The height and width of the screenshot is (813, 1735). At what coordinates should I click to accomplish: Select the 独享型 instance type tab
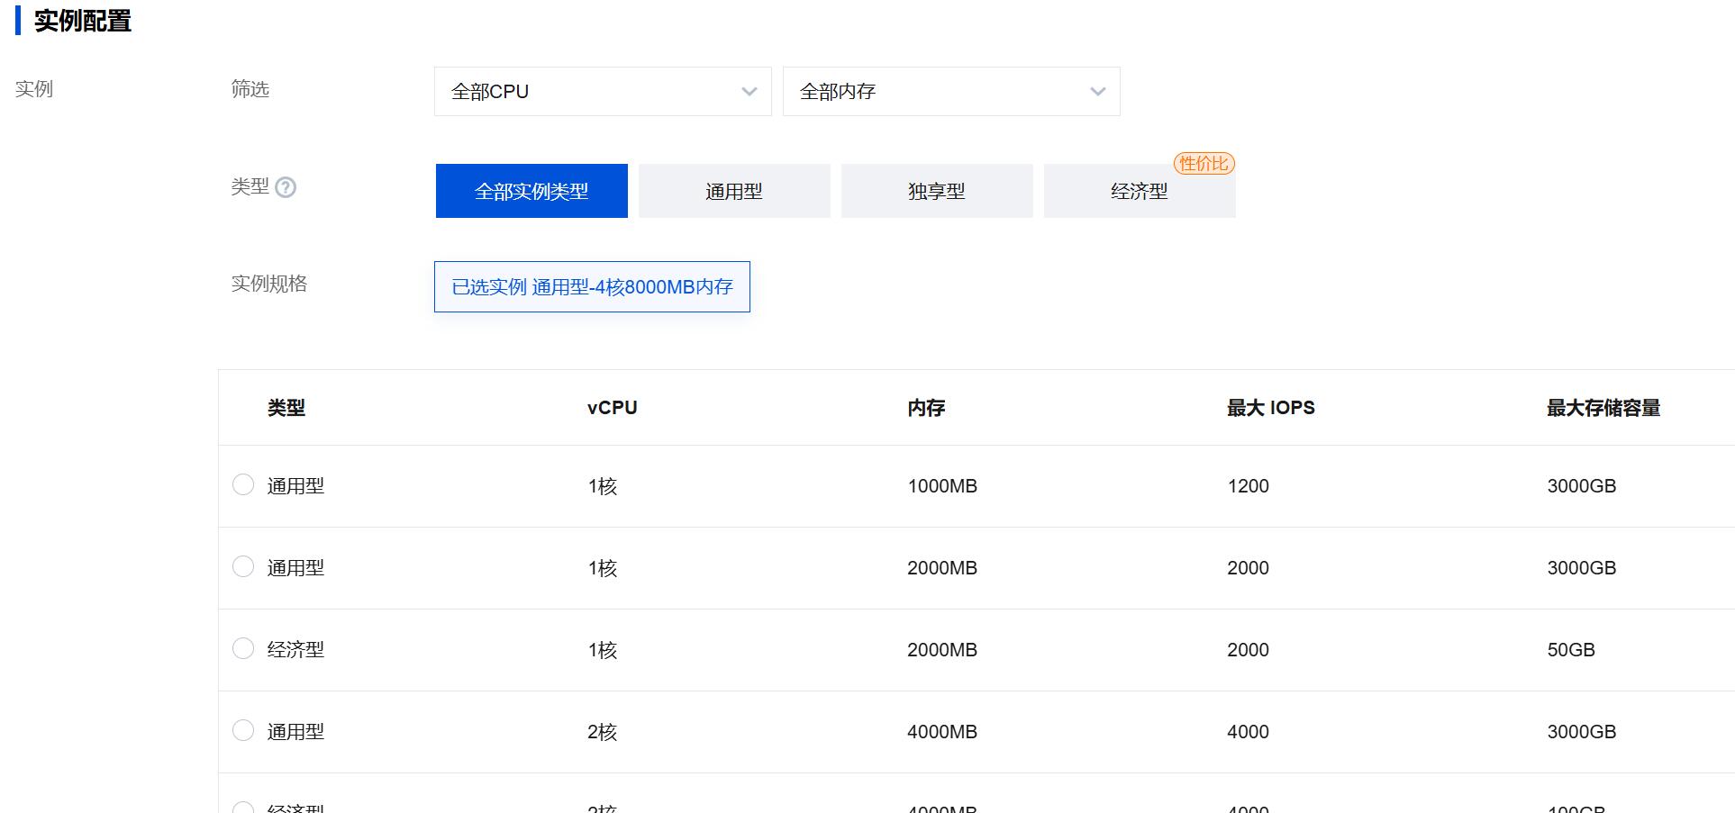click(937, 191)
